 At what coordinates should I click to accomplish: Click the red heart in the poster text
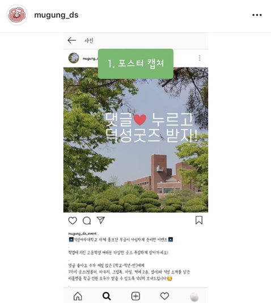click(140, 120)
